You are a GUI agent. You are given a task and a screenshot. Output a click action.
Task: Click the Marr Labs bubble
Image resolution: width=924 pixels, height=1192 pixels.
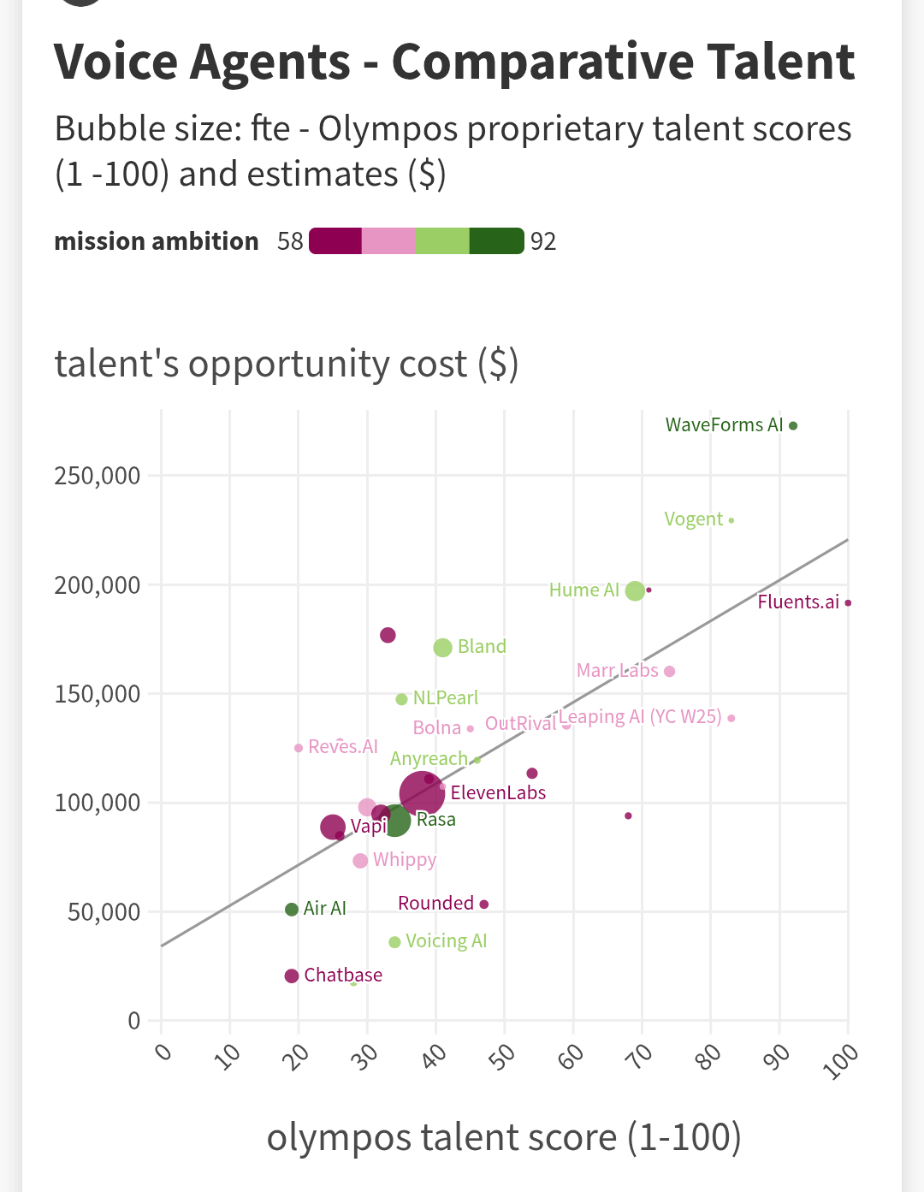[670, 671]
